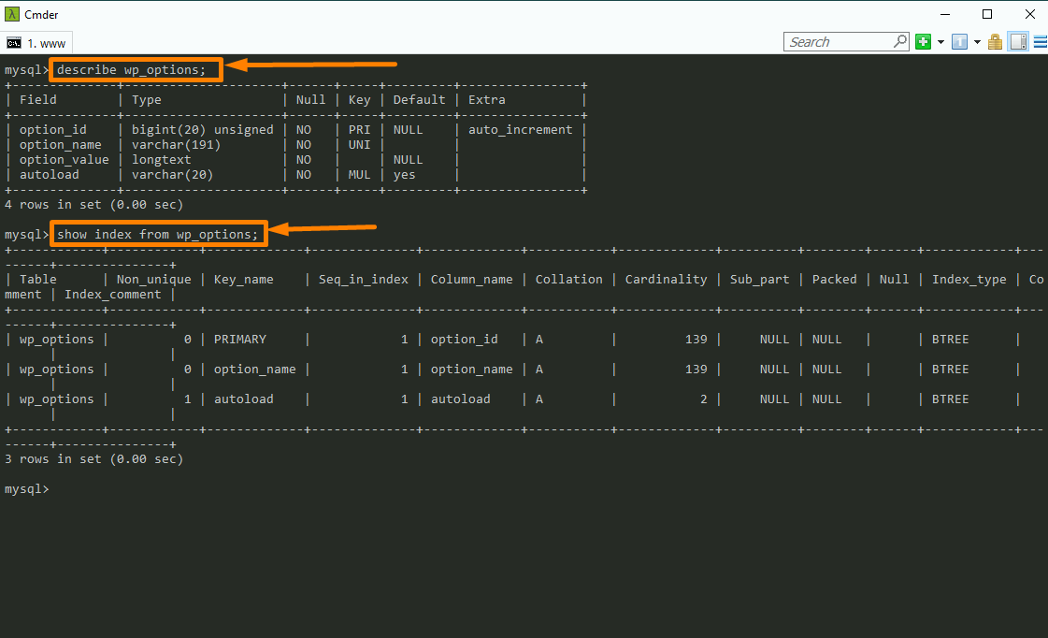Click the 'Cmder' window title text
This screenshot has width=1048, height=638.
click(41, 14)
